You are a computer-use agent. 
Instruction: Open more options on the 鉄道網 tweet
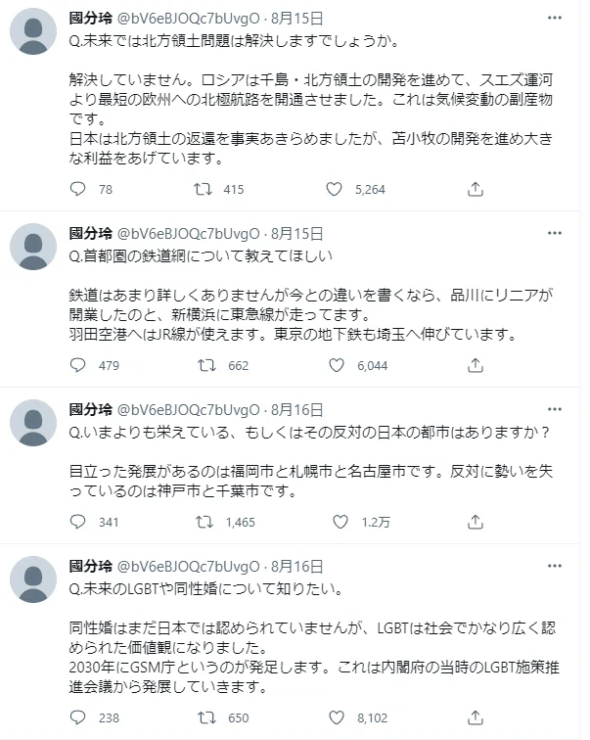555,233
